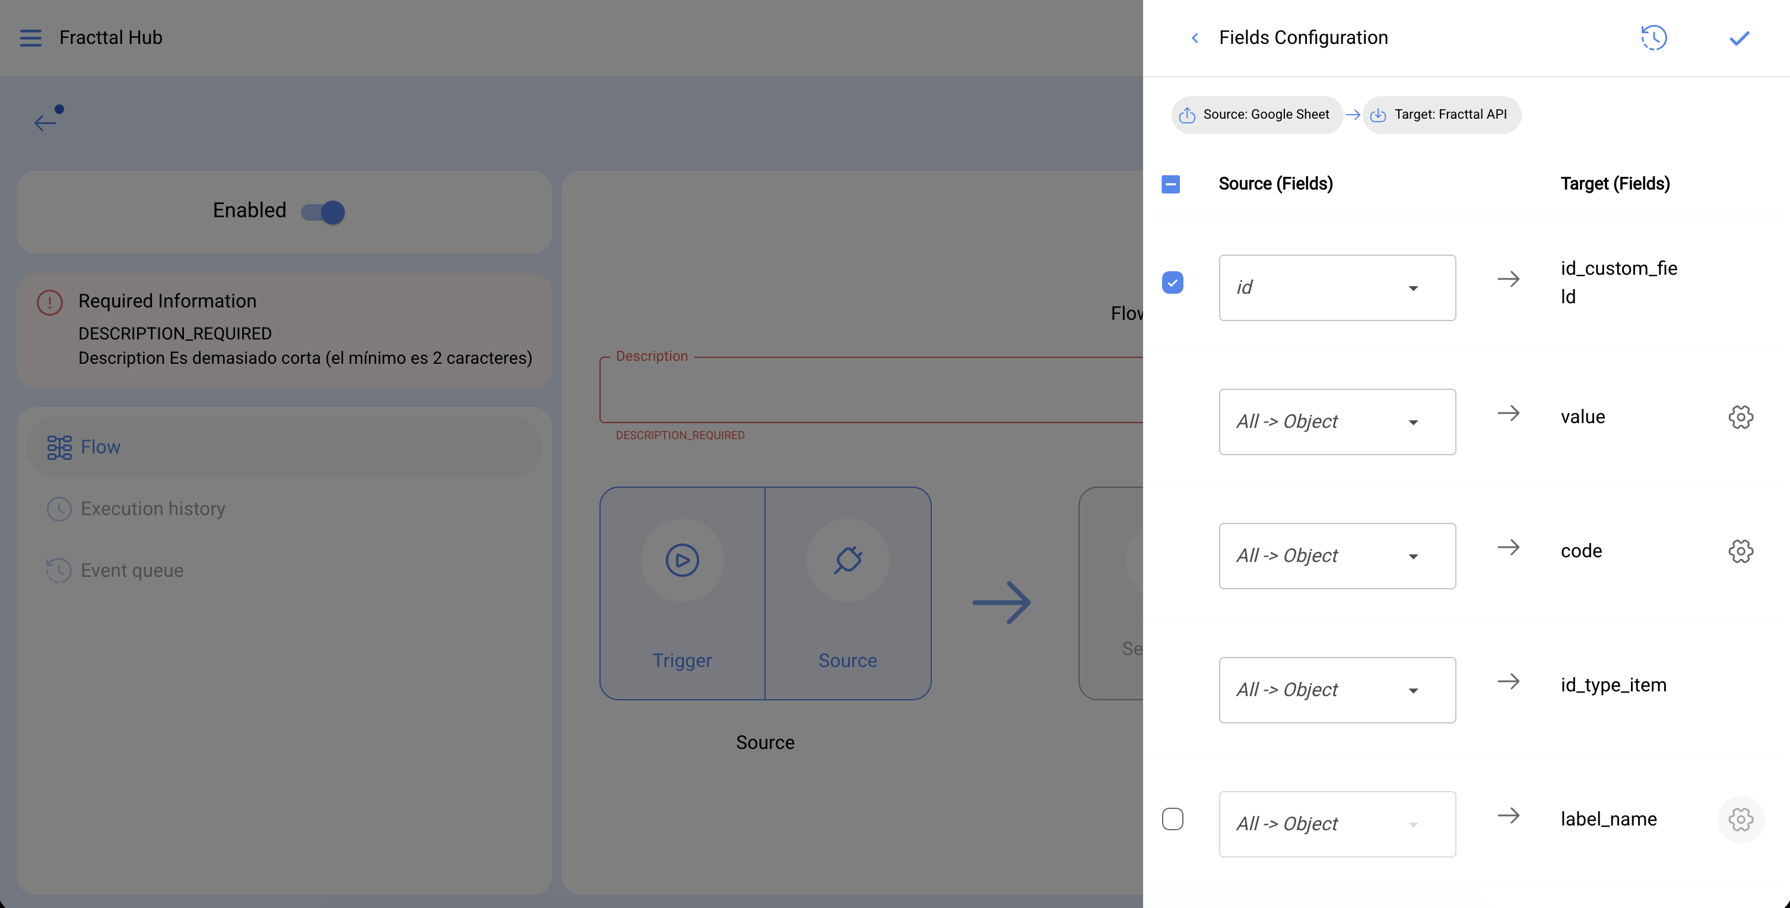This screenshot has width=1790, height=908.
Task: Open Execution history in sidebar
Action: pos(153,509)
